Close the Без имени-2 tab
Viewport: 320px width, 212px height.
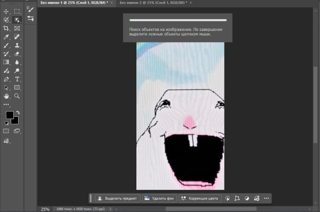point(191,3)
